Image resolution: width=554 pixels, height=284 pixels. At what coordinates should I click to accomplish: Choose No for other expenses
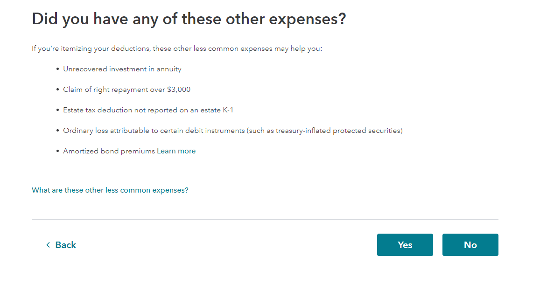tap(470, 245)
